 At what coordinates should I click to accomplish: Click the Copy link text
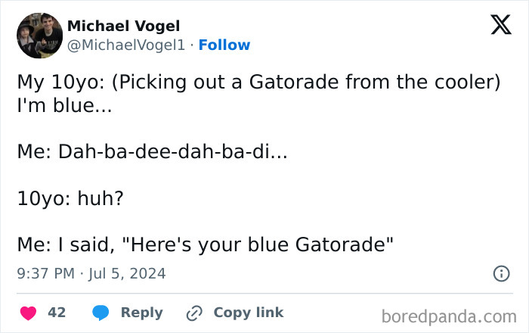pyautogui.click(x=248, y=313)
